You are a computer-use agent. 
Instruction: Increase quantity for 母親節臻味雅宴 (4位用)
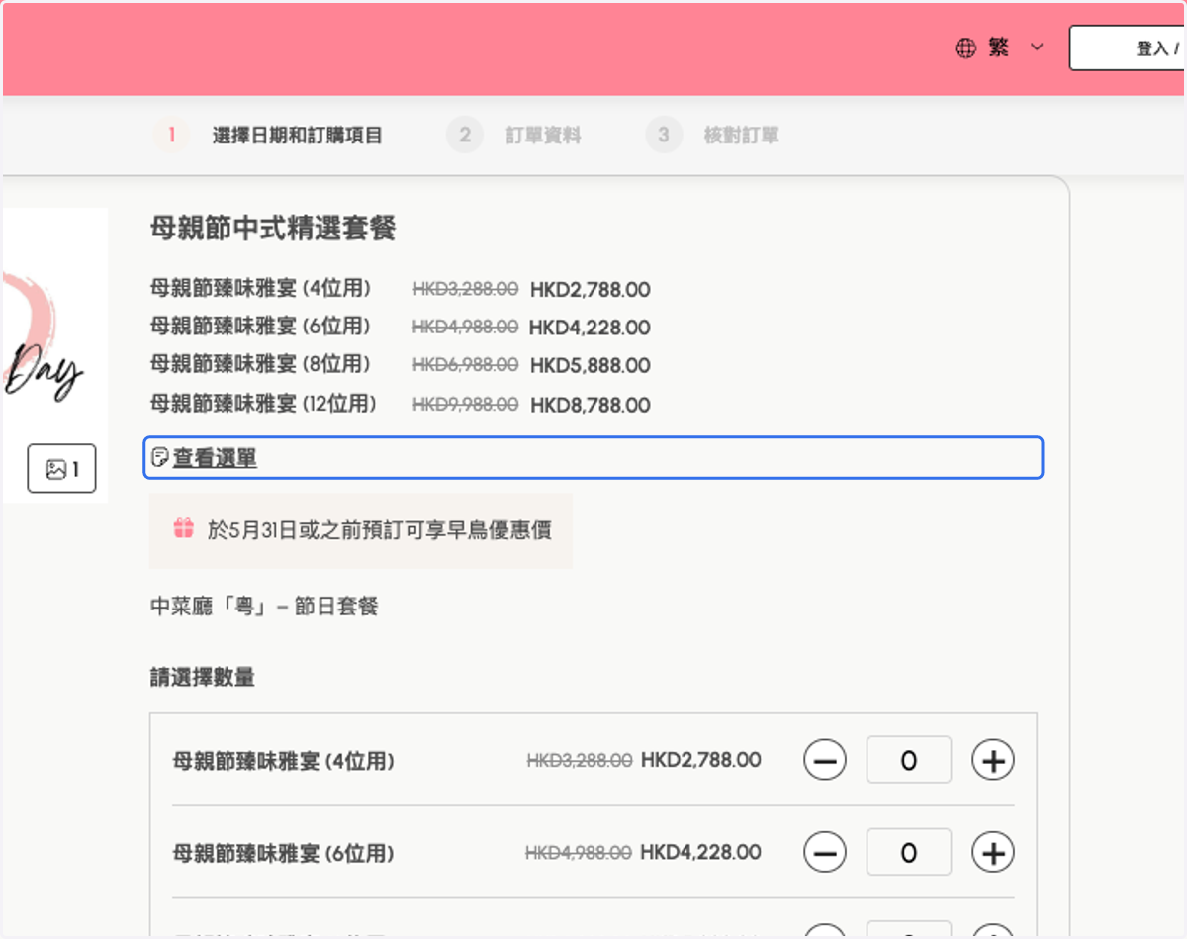993,760
